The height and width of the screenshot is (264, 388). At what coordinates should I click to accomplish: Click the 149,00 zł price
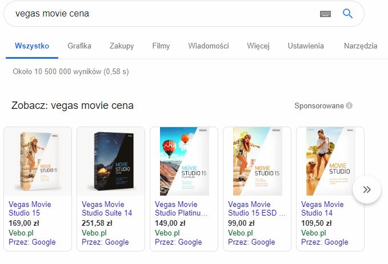coord(170,224)
